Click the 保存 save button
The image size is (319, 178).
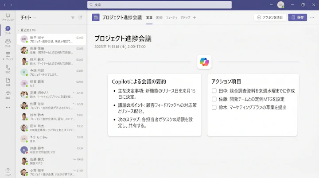tap(297, 18)
